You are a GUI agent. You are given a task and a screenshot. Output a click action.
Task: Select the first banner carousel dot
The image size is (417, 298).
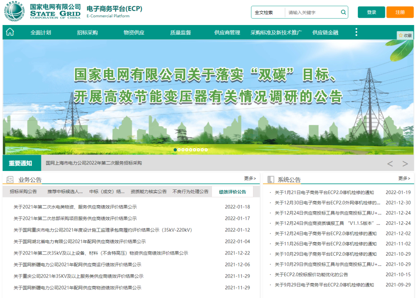(x=175, y=150)
